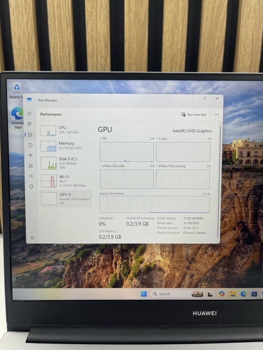
Task: Select Disk 0 (C:) performance entry
Action: 66,162
